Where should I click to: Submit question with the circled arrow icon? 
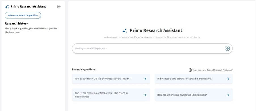227,48
